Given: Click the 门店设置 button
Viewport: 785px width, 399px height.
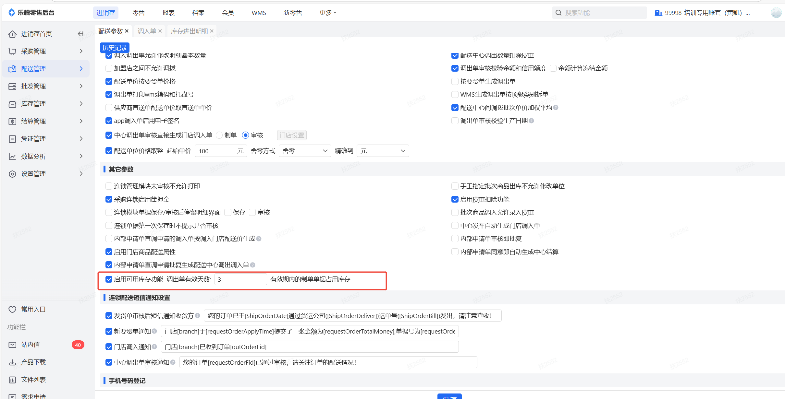Looking at the screenshot, I should point(292,135).
